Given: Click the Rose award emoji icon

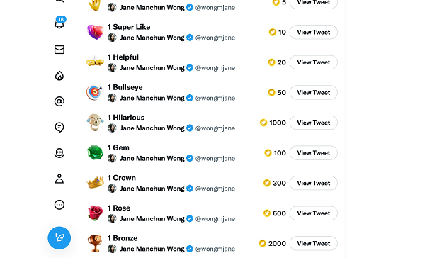Looking at the screenshot, I should tap(95, 213).
